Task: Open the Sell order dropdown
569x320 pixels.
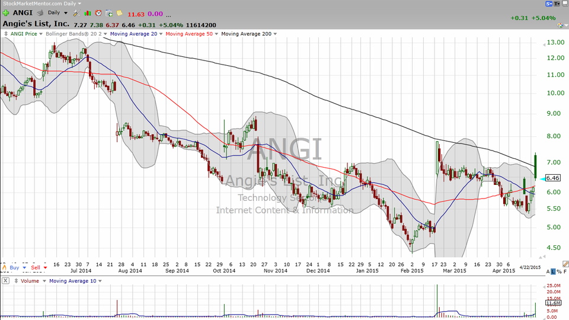Action: coord(45,268)
